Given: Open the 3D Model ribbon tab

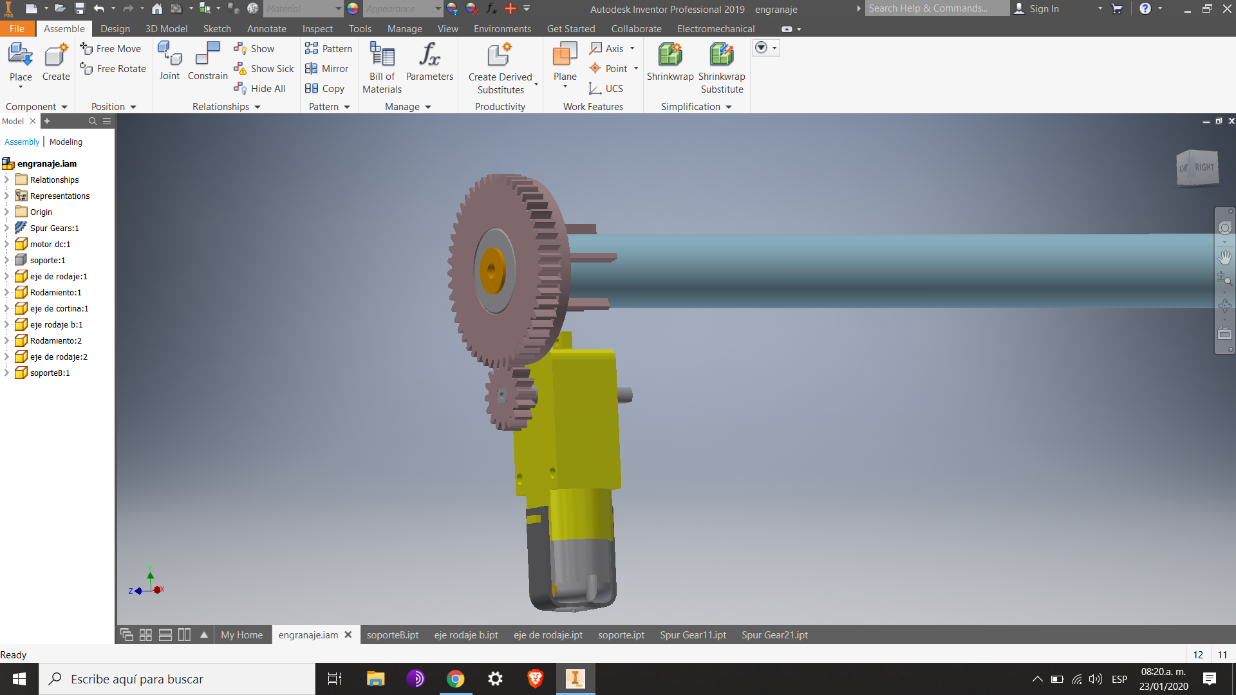Looking at the screenshot, I should tap(166, 29).
